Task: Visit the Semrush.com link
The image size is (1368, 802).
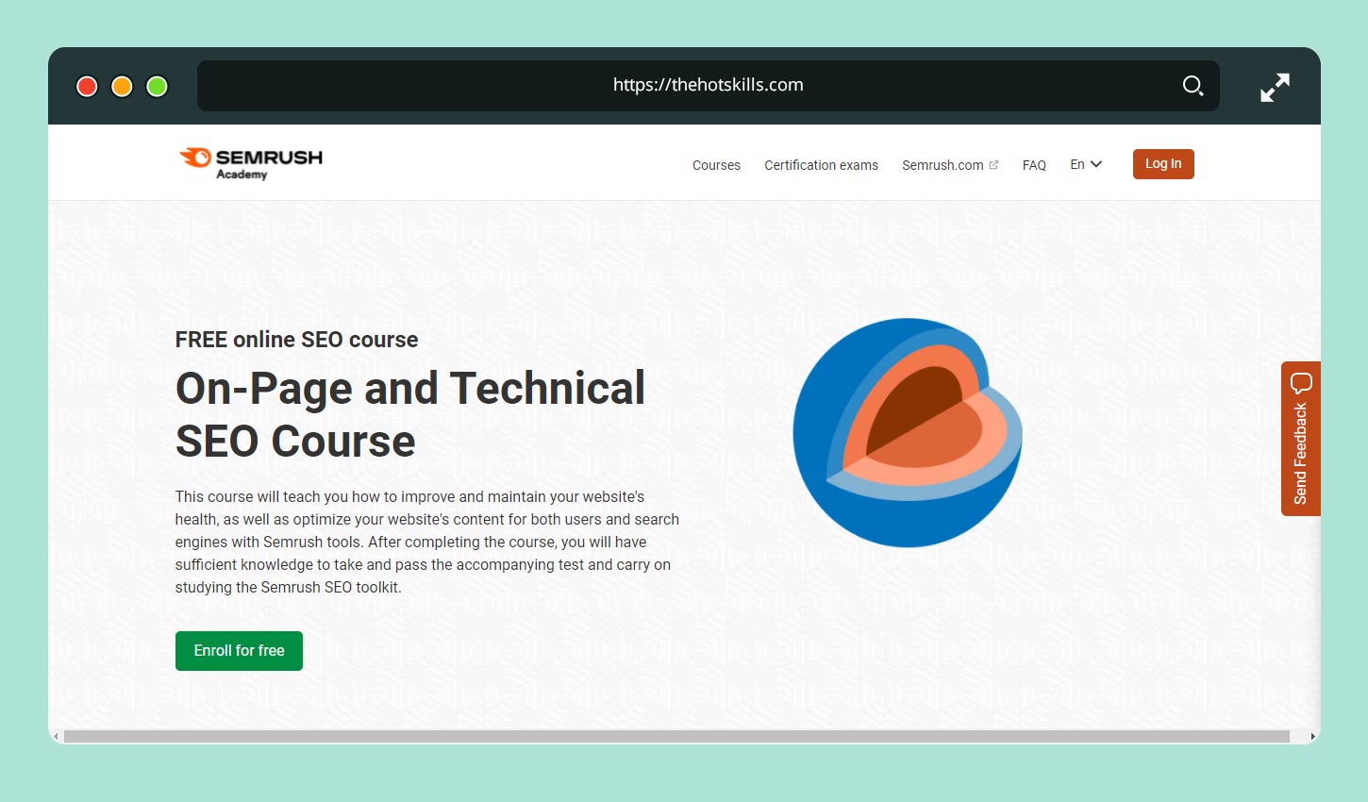Action: [x=942, y=165]
